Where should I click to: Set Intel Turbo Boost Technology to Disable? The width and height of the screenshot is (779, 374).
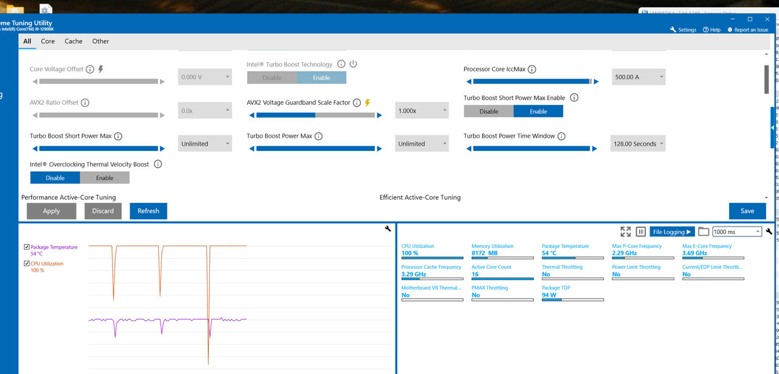point(272,77)
